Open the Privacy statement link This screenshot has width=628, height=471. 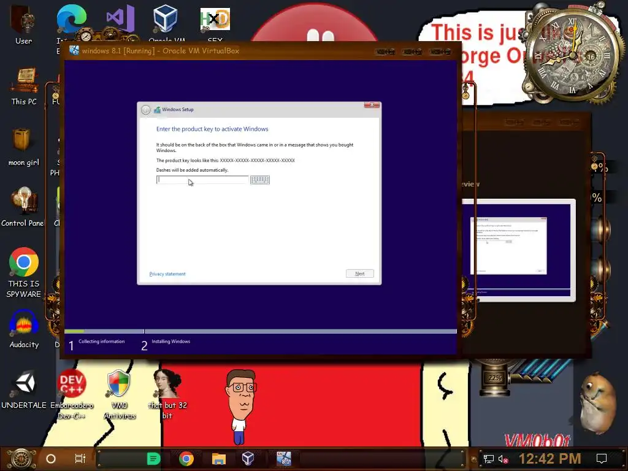pyautogui.click(x=167, y=274)
